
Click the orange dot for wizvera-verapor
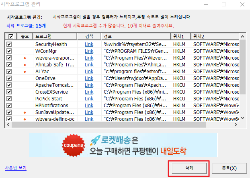(x=25, y=58)
